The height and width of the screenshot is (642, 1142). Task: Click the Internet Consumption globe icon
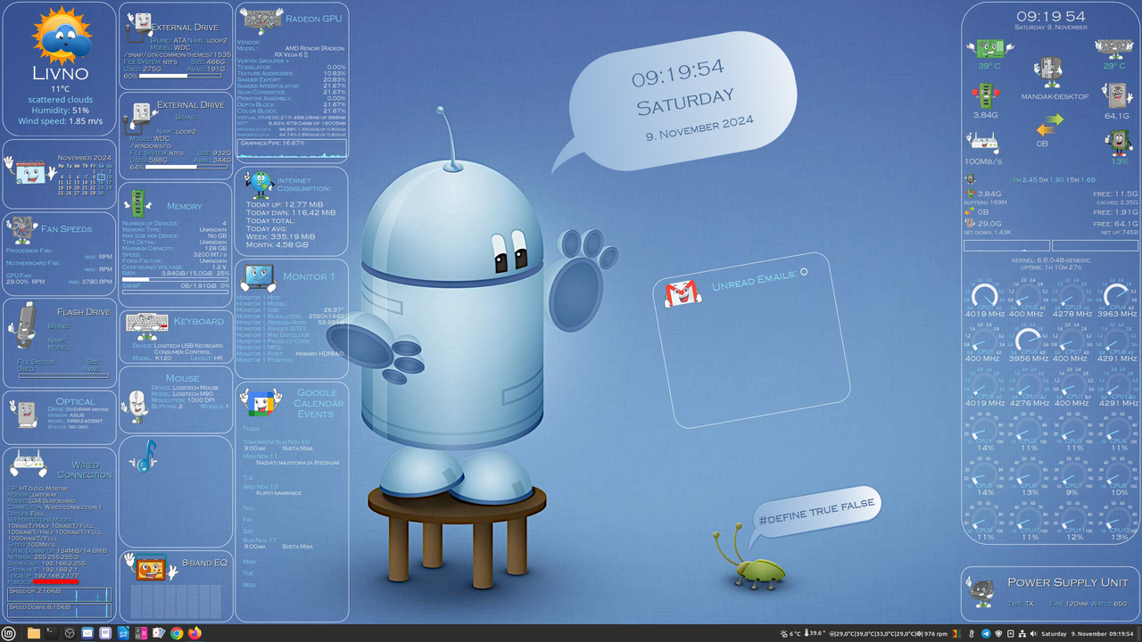[260, 185]
